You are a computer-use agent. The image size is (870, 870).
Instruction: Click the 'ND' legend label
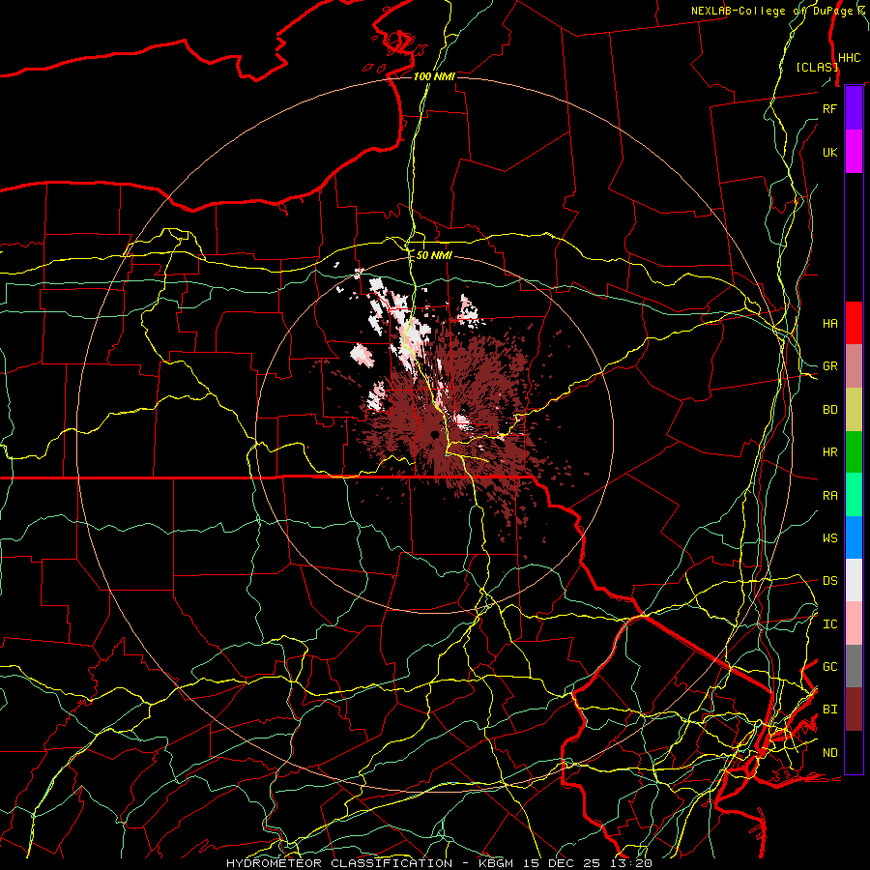coord(829,753)
